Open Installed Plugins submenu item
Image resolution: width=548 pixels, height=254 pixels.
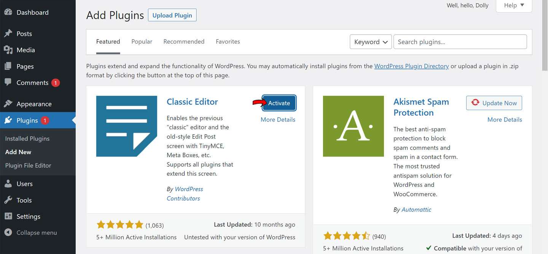(27, 139)
